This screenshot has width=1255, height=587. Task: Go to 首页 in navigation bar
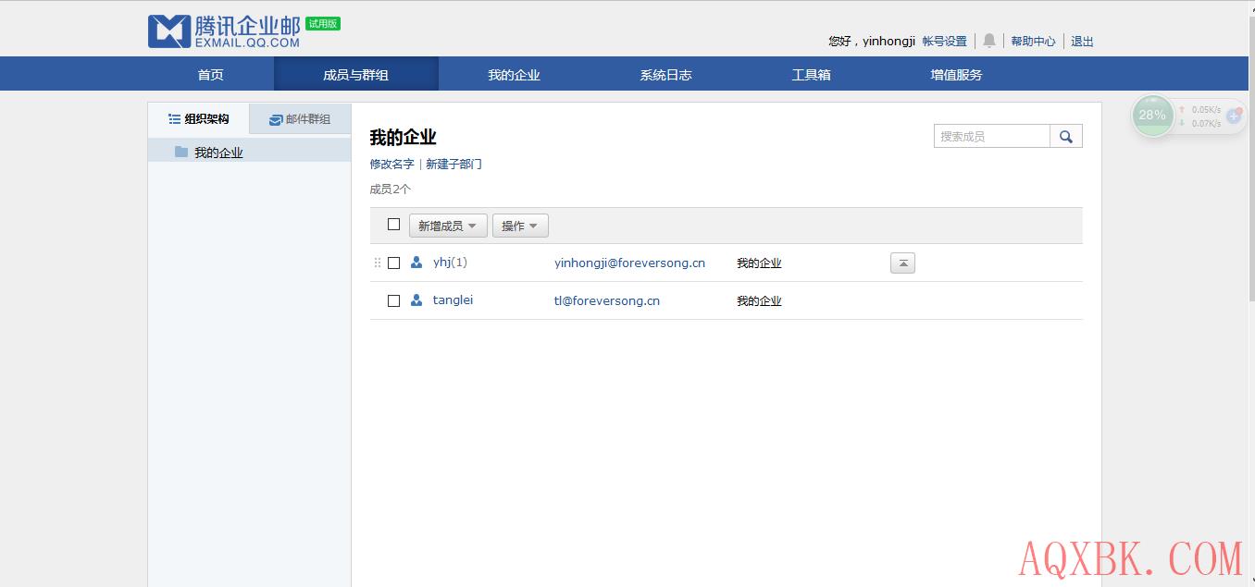pyautogui.click(x=211, y=74)
